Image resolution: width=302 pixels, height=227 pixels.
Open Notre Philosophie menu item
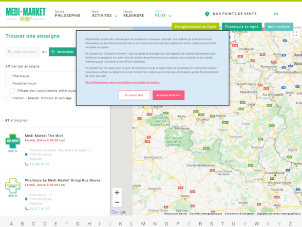coord(68,14)
